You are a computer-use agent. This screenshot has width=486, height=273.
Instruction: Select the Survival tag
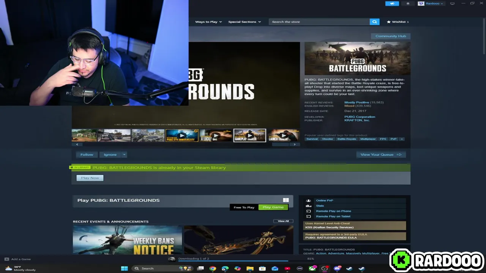(x=312, y=139)
